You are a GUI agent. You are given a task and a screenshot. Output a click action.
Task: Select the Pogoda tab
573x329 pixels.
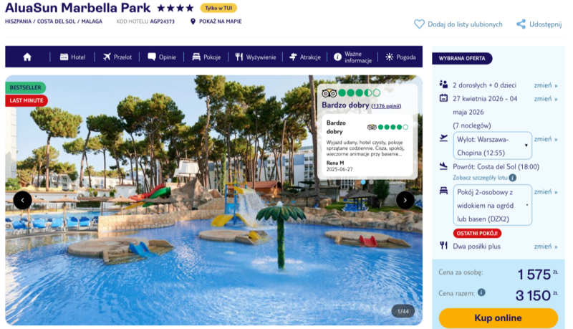click(x=400, y=57)
